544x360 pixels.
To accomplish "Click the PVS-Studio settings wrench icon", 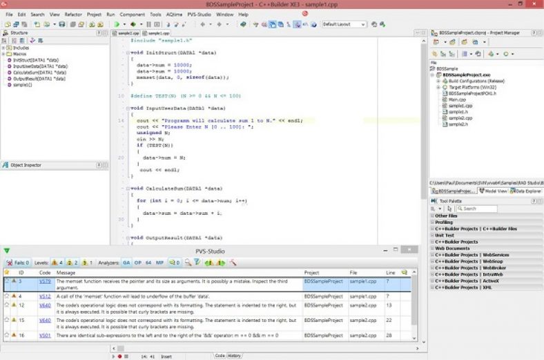I will (233, 263).
